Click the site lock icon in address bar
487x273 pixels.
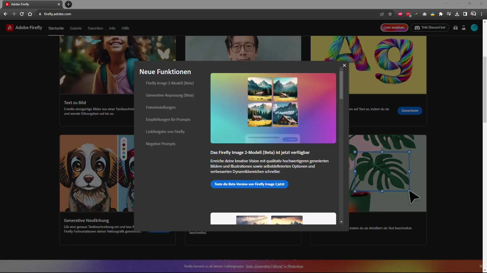point(40,14)
